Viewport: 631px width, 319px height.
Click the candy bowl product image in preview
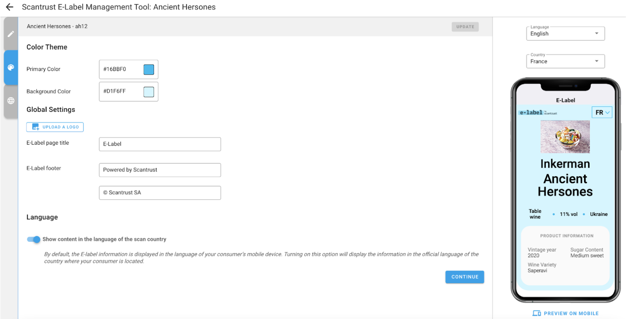coord(565,137)
